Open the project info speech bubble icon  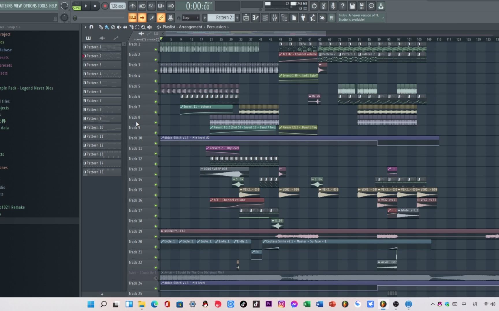point(371,6)
